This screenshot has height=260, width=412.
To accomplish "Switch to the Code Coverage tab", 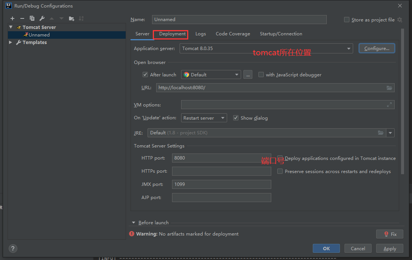I will click(x=233, y=34).
